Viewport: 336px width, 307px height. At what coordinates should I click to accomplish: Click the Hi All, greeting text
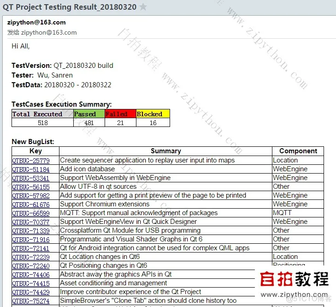pos(21,46)
